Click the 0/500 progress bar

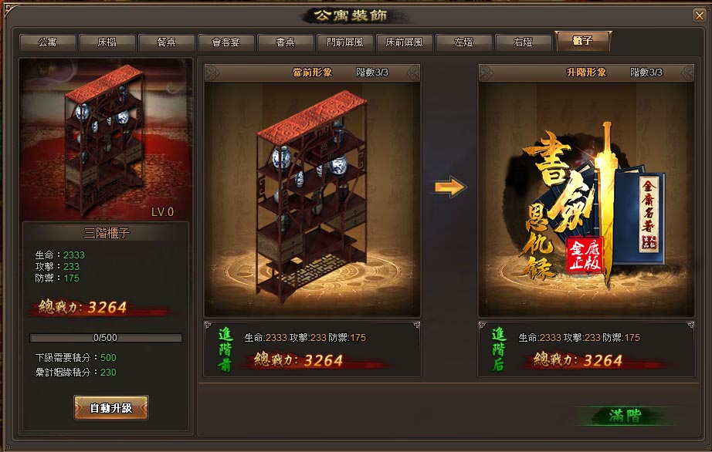[x=106, y=338]
